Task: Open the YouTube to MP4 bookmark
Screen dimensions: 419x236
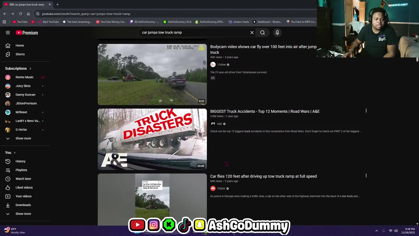Action: pos(301,22)
